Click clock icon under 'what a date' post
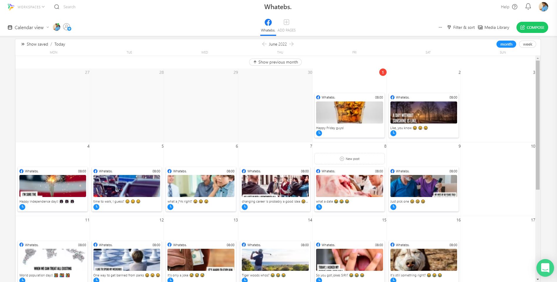This screenshot has width=557, height=282. pos(319,207)
